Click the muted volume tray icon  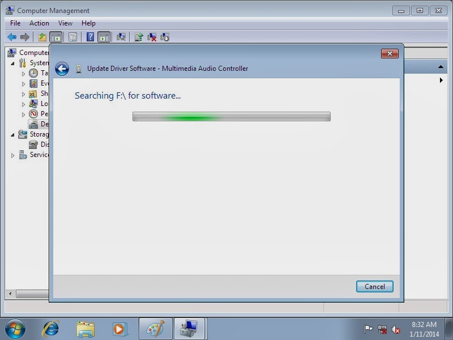point(395,329)
